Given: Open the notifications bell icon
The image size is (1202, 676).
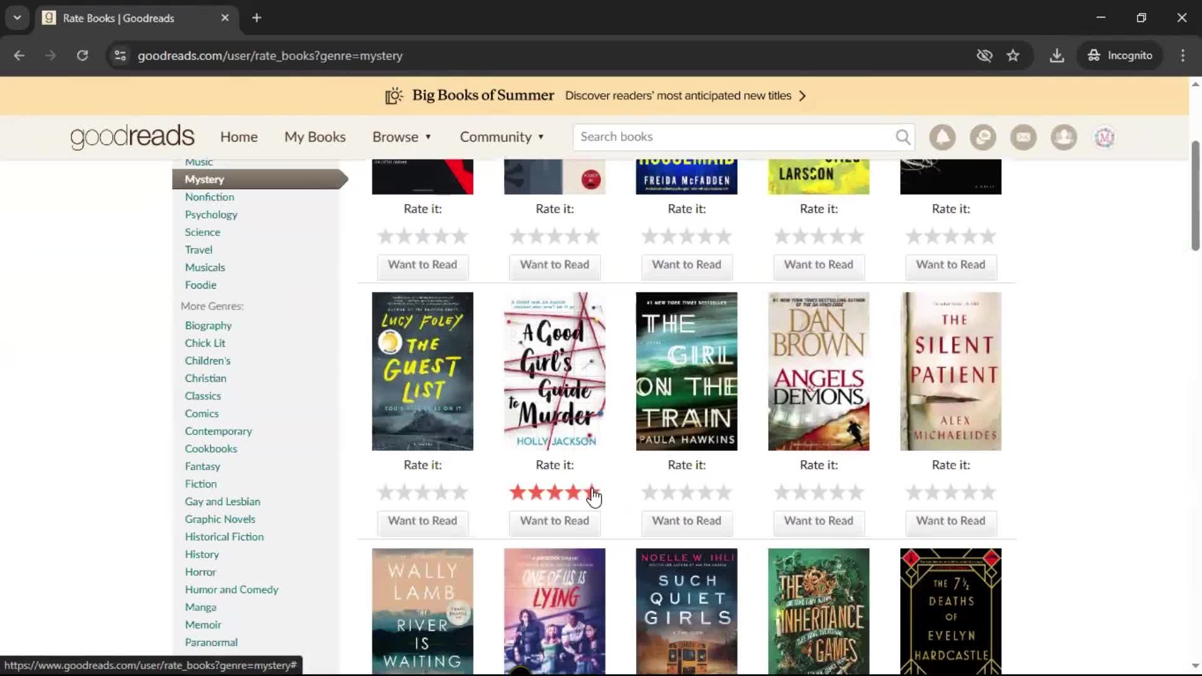Looking at the screenshot, I should point(942,137).
